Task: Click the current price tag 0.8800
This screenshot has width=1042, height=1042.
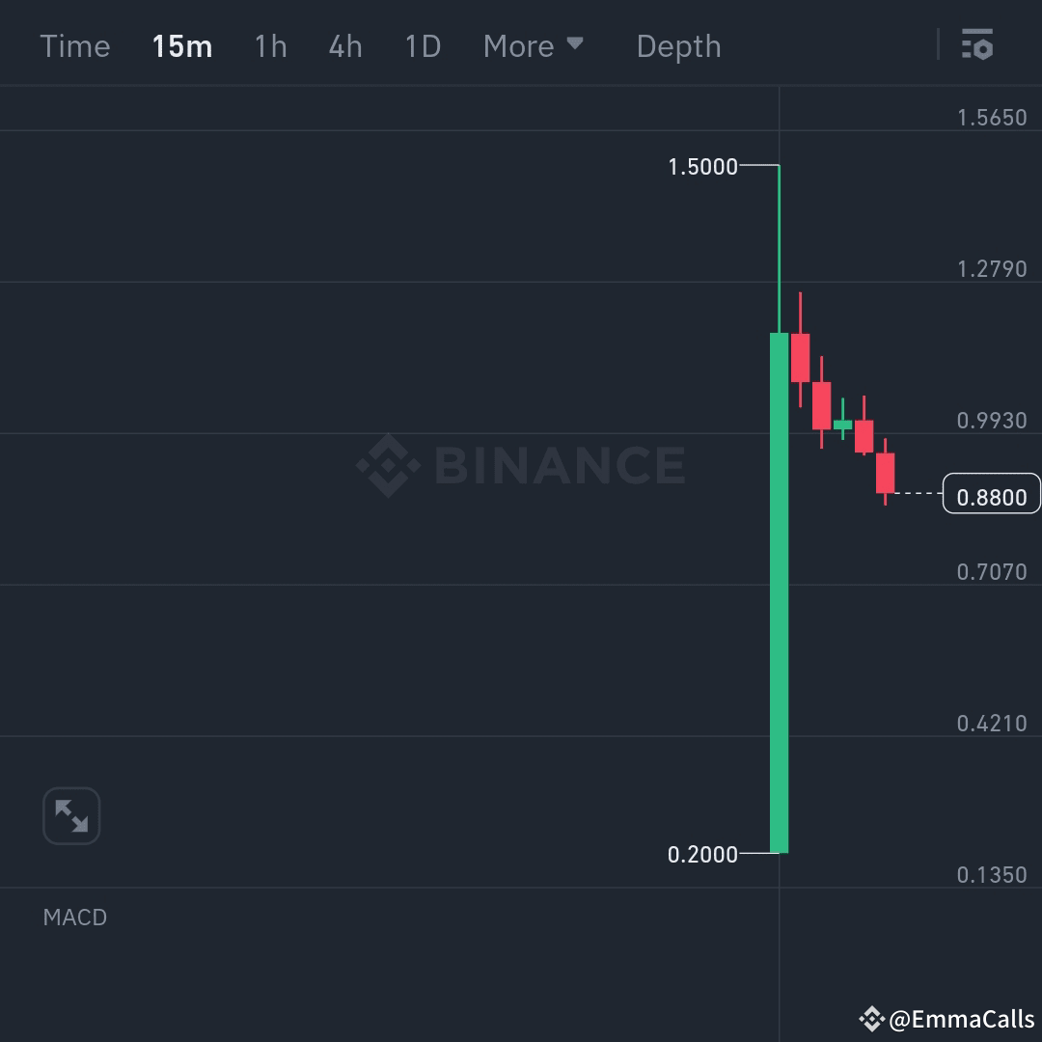Action: click(x=993, y=496)
